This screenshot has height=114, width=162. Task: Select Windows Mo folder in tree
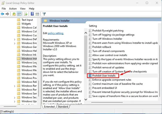click(x=27, y=74)
